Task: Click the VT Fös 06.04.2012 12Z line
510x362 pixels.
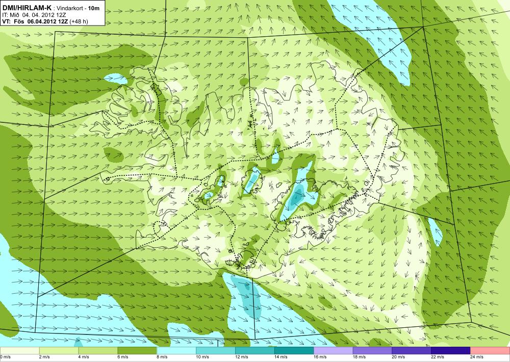Action: click(x=45, y=21)
